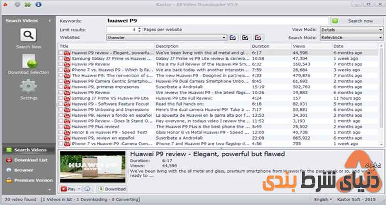This screenshot has height=205, width=386.
Task: Open the Websites dropdown showing Xhamster
Action: [167, 37]
